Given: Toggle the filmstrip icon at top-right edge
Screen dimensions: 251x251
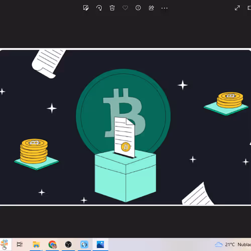Looking at the screenshot, I should click(249, 8).
